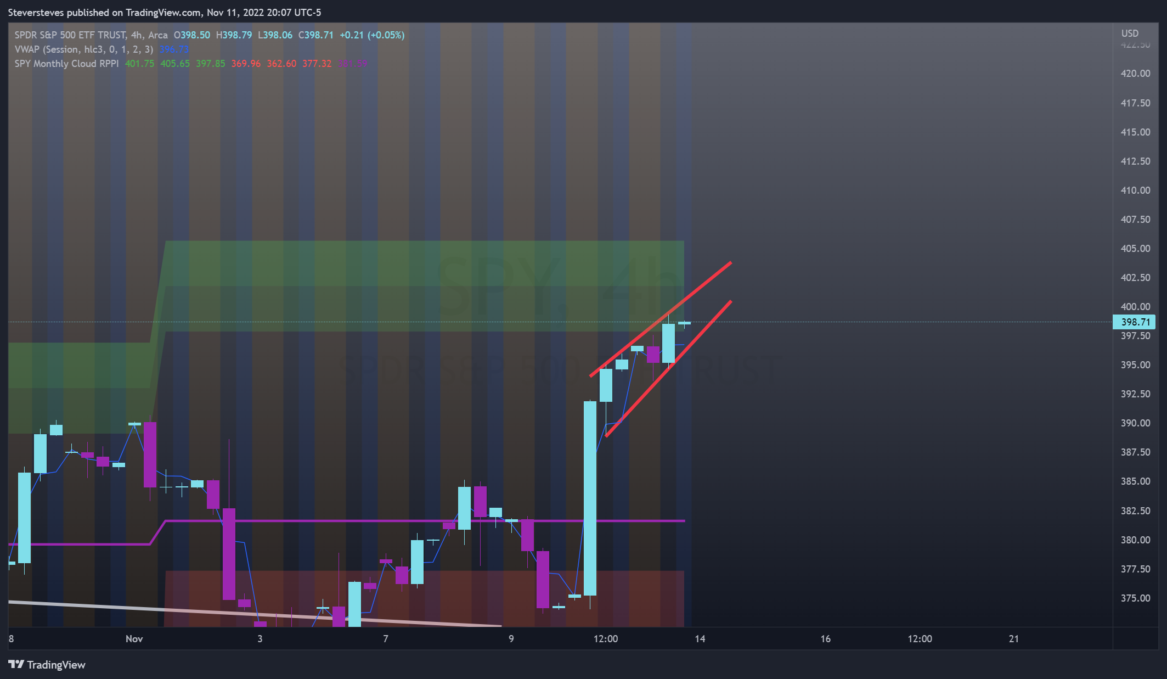Click the 3 date label on time axis
The width and height of the screenshot is (1167, 679).
(260, 639)
